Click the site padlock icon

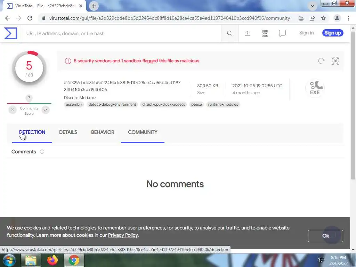pos(44,18)
